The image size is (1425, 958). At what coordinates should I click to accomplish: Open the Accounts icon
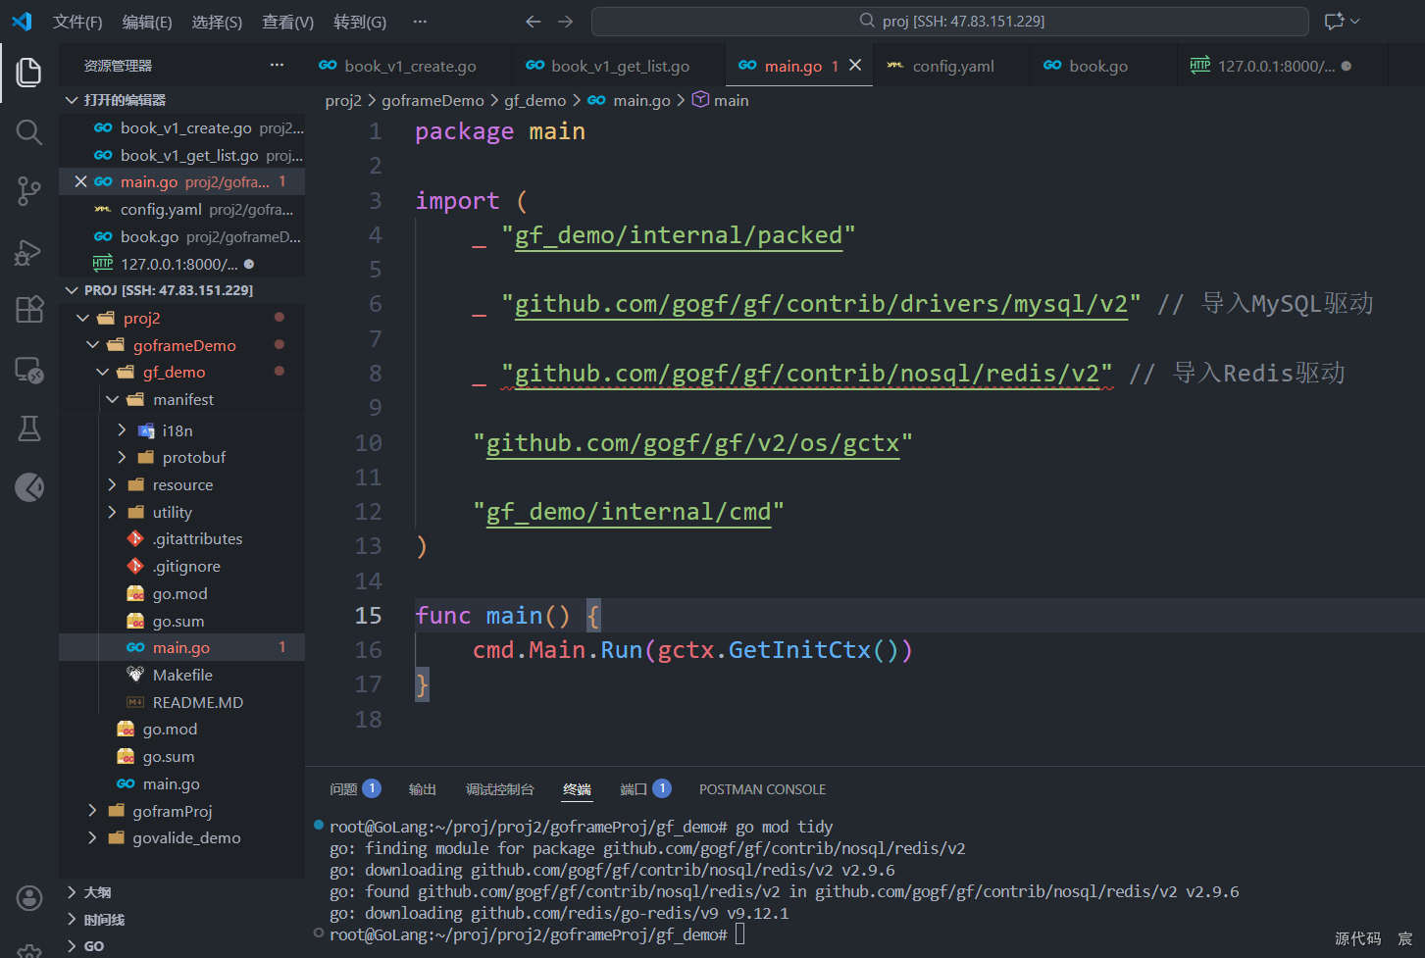(x=29, y=897)
